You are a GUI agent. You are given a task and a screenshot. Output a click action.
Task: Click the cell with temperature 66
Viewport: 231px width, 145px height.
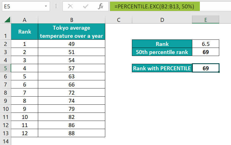click(72, 84)
